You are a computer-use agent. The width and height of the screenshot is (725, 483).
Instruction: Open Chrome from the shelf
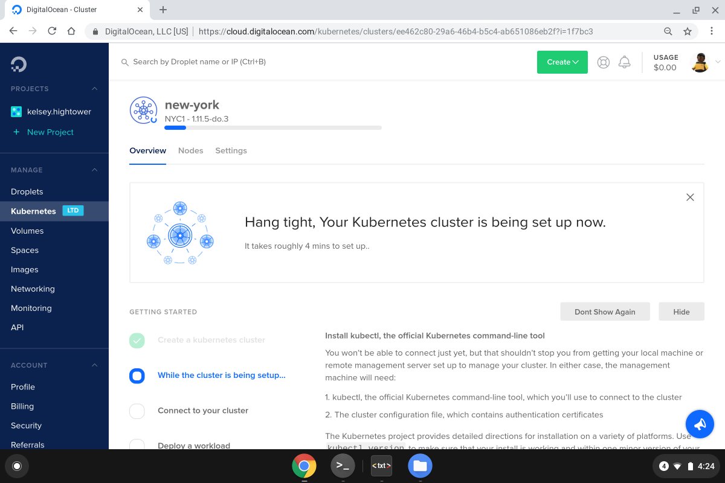click(x=304, y=466)
